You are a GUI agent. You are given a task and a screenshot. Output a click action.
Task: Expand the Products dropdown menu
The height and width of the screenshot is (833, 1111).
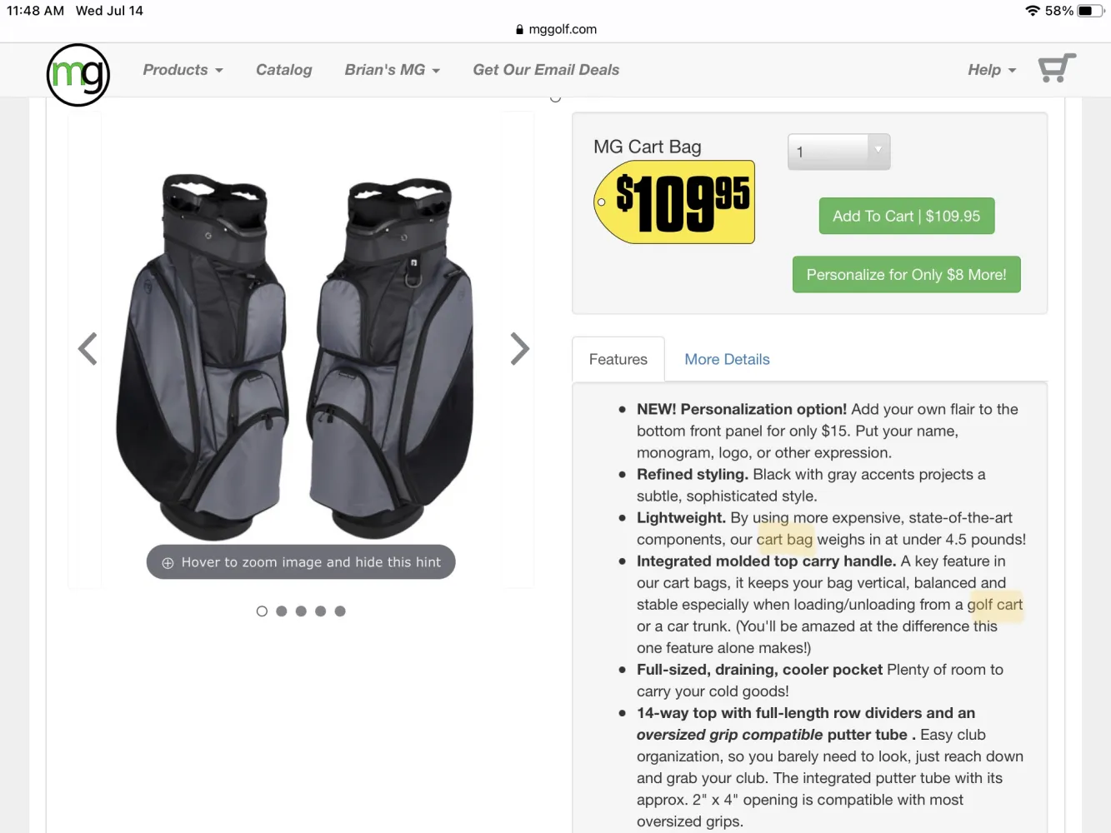click(x=183, y=70)
